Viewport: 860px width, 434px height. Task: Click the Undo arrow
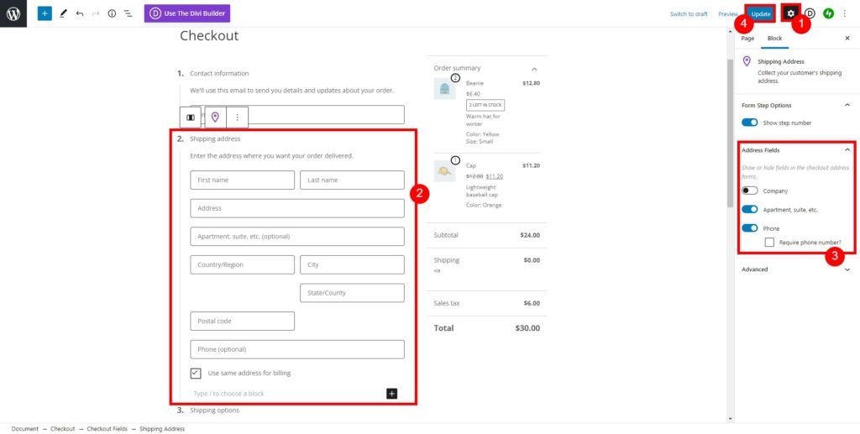click(80, 13)
